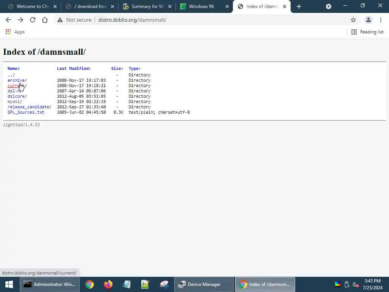The width and height of the screenshot is (389, 292).
Task: Close the Summary for W tab
Action: (170, 6)
